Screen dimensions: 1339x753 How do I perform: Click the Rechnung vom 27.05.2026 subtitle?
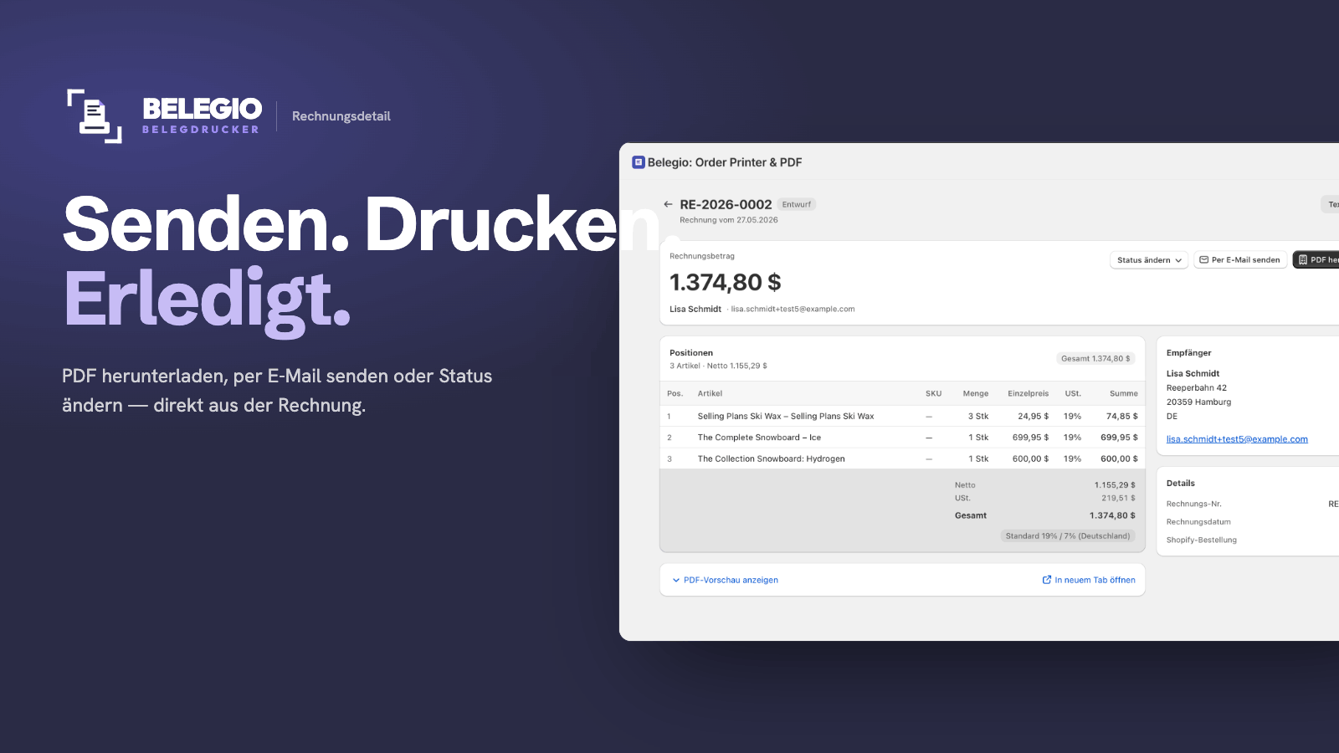point(729,220)
